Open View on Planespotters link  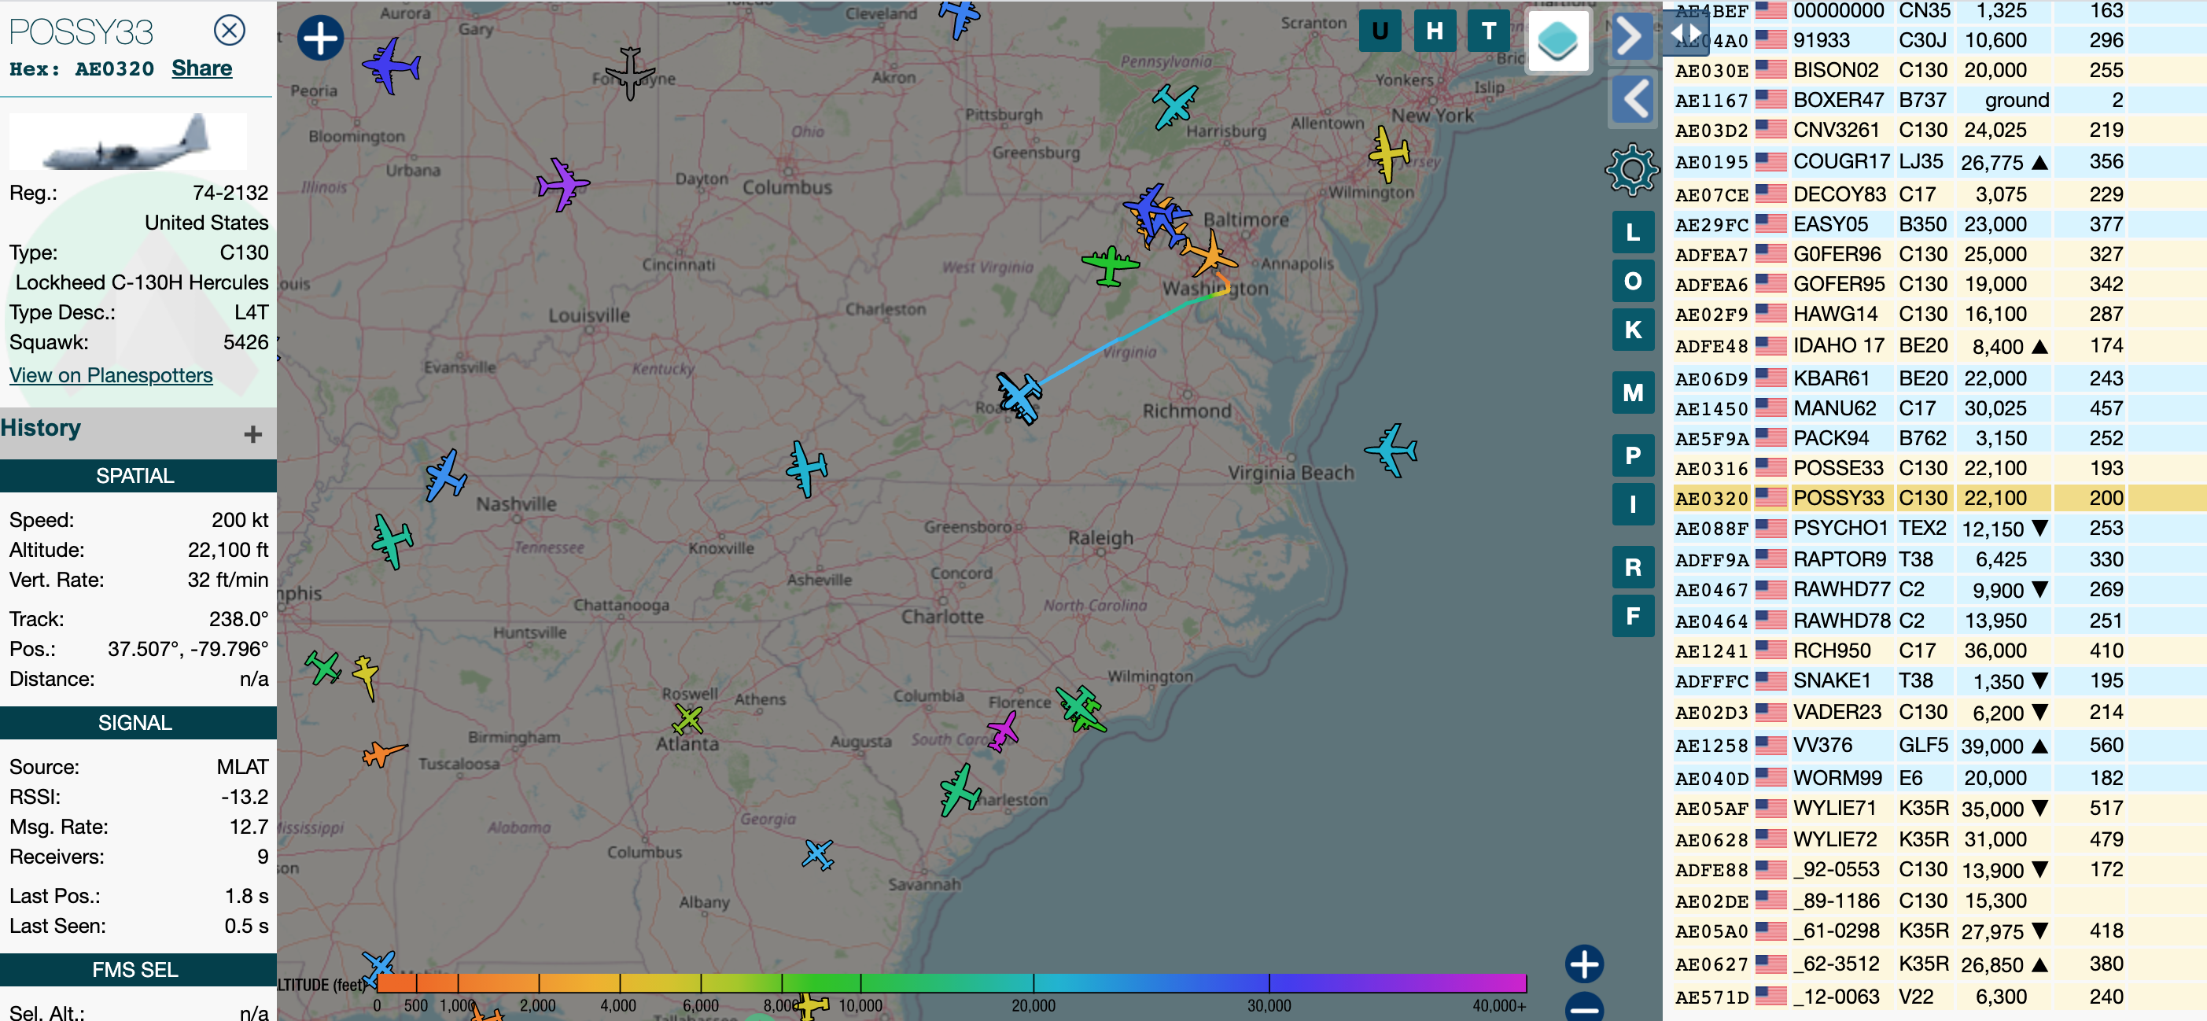[111, 375]
